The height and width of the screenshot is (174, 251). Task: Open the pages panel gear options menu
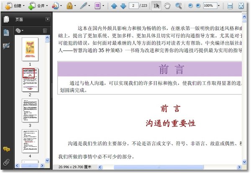pos(19,31)
